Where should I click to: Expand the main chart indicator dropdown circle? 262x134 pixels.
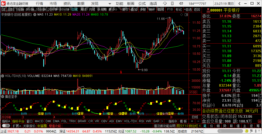coord(35,15)
